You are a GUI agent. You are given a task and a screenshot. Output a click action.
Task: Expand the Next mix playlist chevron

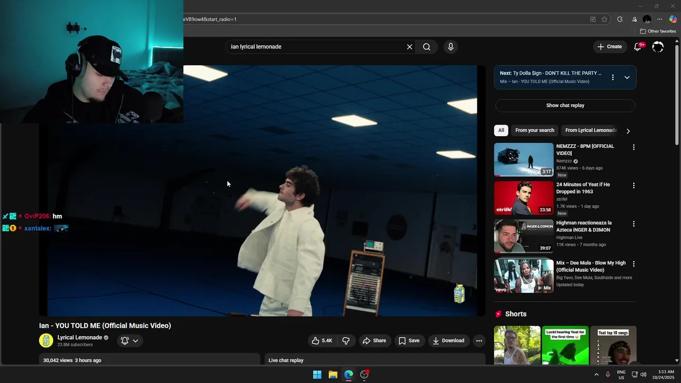[x=627, y=77]
